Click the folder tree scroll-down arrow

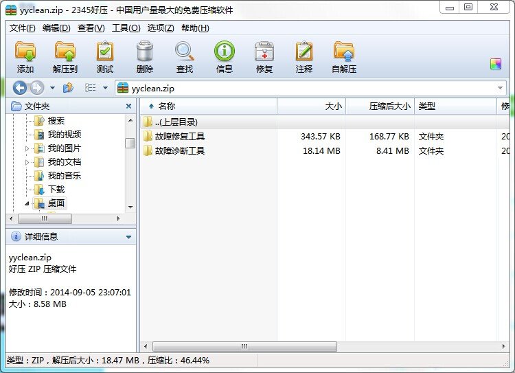pyautogui.click(x=130, y=207)
